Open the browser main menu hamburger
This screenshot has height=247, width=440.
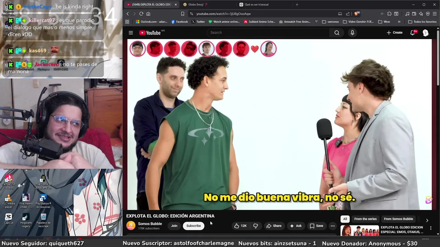click(435, 14)
